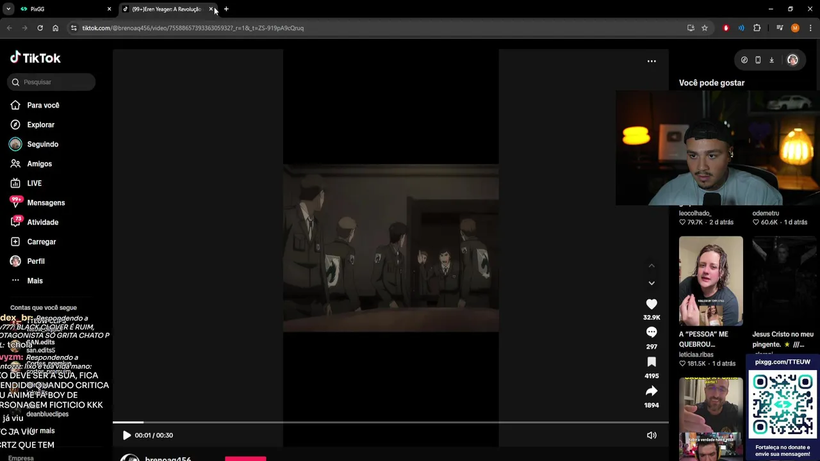Open the Chrome three-dots menu
Image resolution: width=820 pixels, height=461 pixels.
(x=810, y=28)
